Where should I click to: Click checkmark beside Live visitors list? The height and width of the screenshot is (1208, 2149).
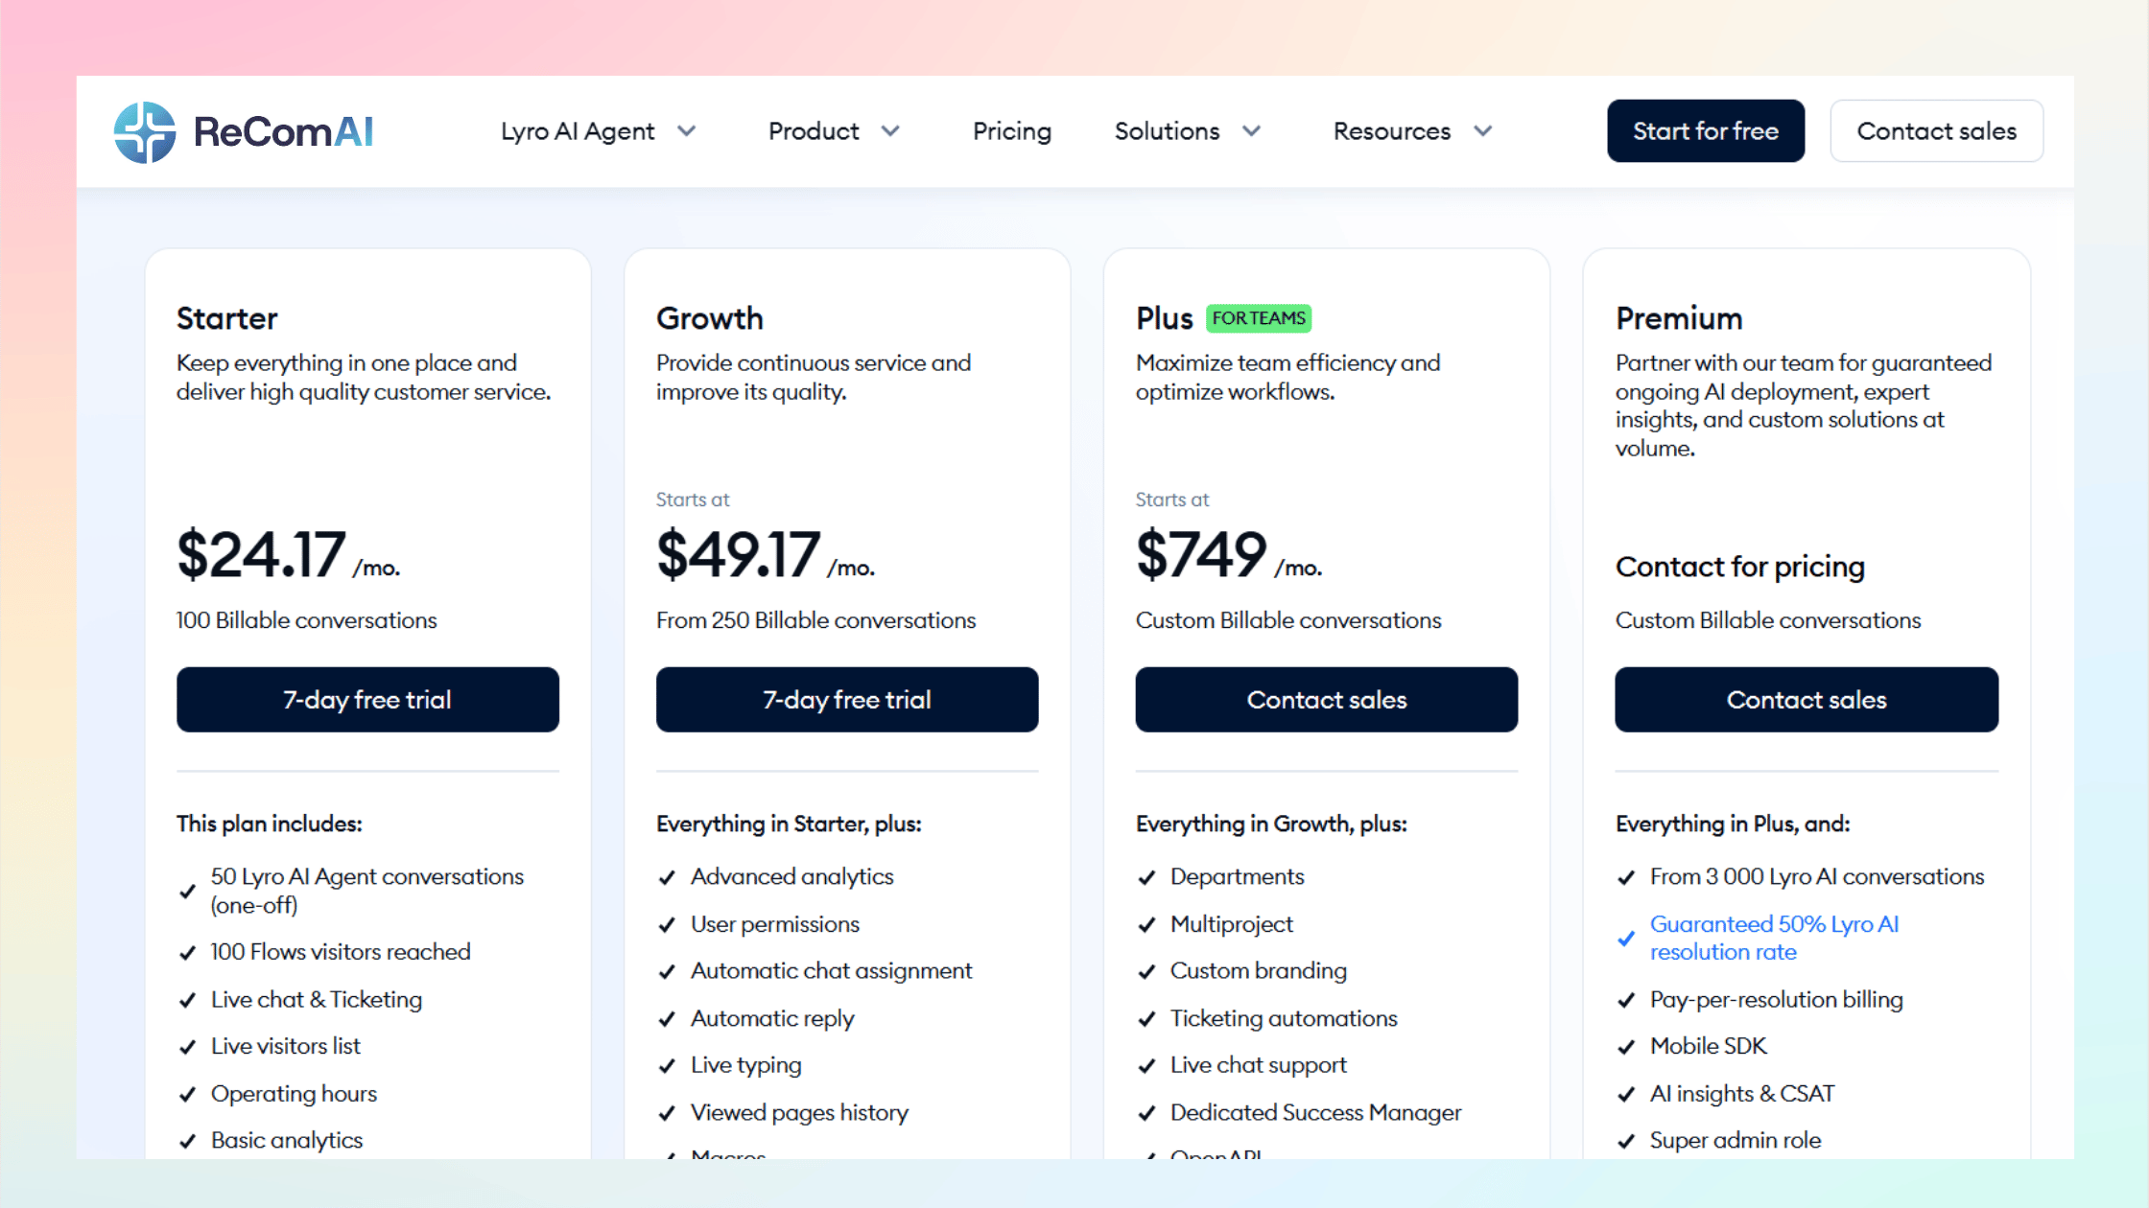(x=188, y=1047)
